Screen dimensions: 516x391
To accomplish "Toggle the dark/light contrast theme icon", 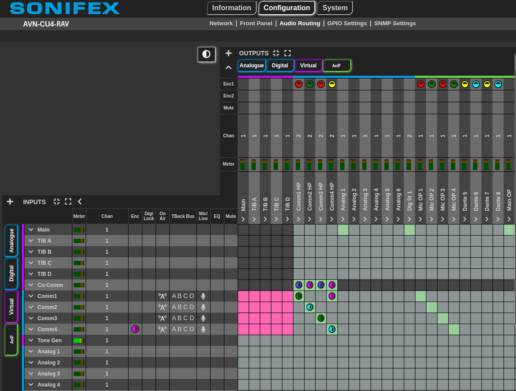I will 206,54.
